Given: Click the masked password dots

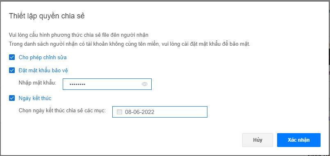Looking at the screenshot, I should [x=77, y=84].
